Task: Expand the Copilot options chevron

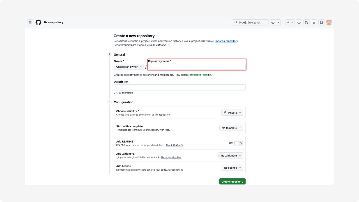Action: point(278,22)
